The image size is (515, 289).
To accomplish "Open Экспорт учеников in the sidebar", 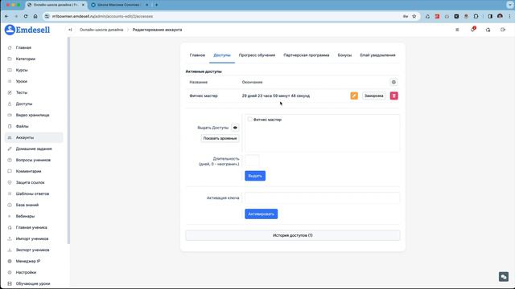I will pos(32,250).
